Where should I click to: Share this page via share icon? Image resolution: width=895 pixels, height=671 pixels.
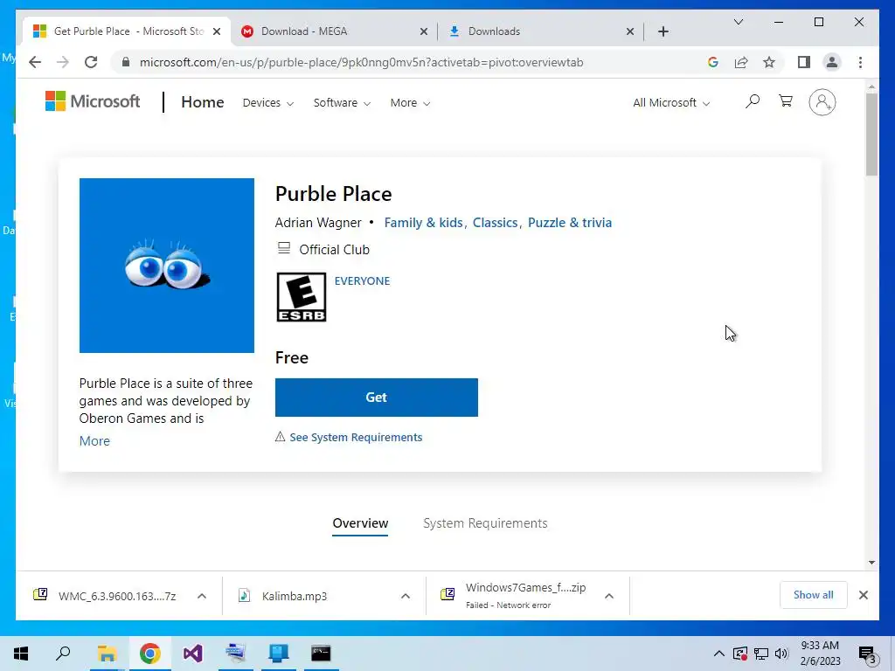click(741, 62)
